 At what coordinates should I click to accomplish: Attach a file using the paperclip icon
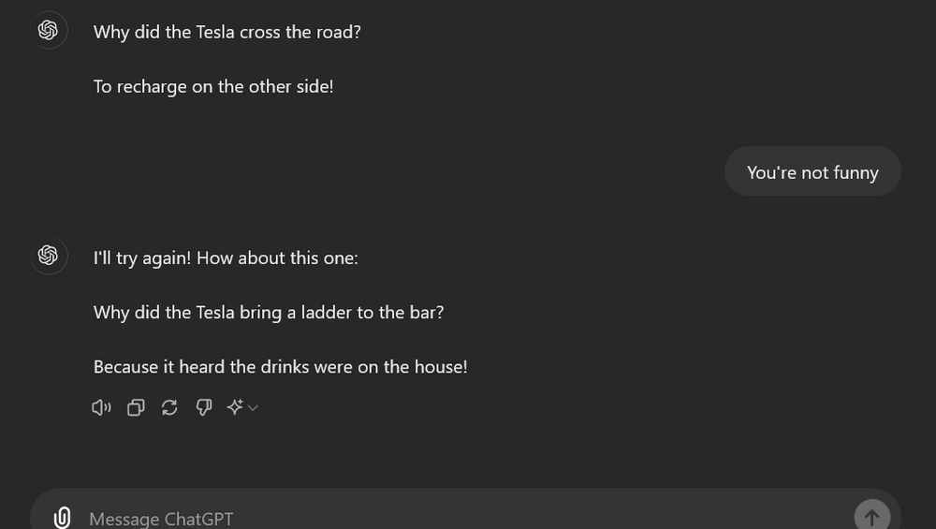coord(62,518)
